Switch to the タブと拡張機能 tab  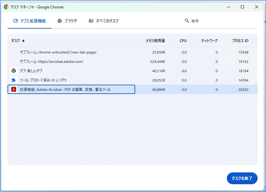[30, 21]
